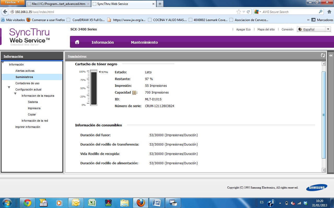
Task: Click the URL address field
Action: pos(125,12)
